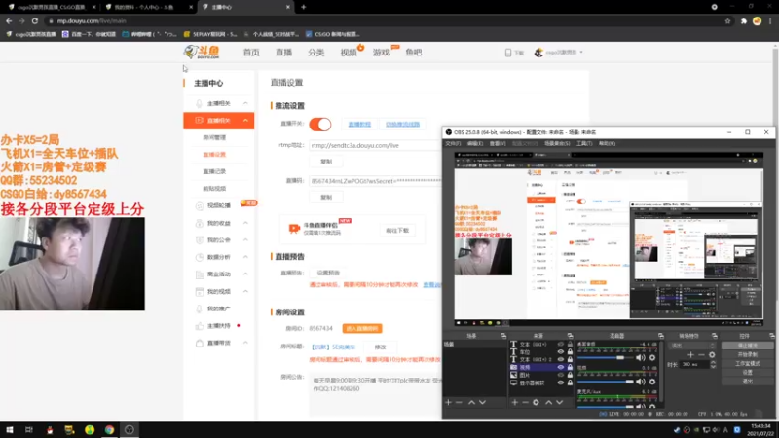Move the scene down in OBS
This screenshot has width=779, height=438.
point(482,402)
